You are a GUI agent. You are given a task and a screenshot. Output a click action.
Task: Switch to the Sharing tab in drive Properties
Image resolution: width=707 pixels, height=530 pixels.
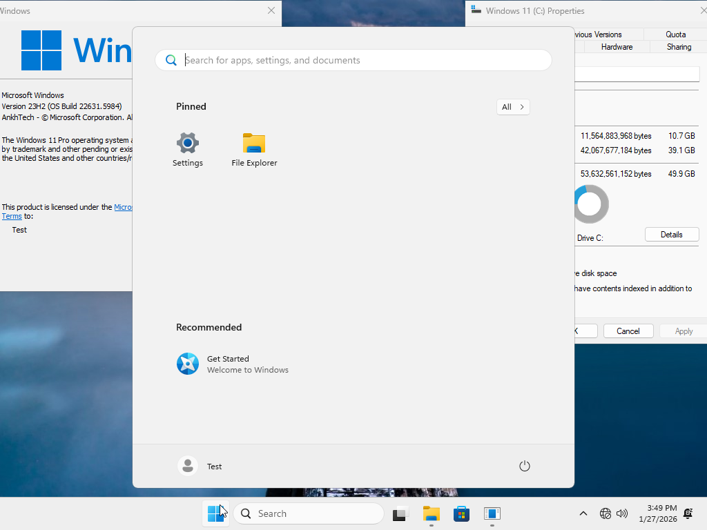pyautogui.click(x=678, y=47)
